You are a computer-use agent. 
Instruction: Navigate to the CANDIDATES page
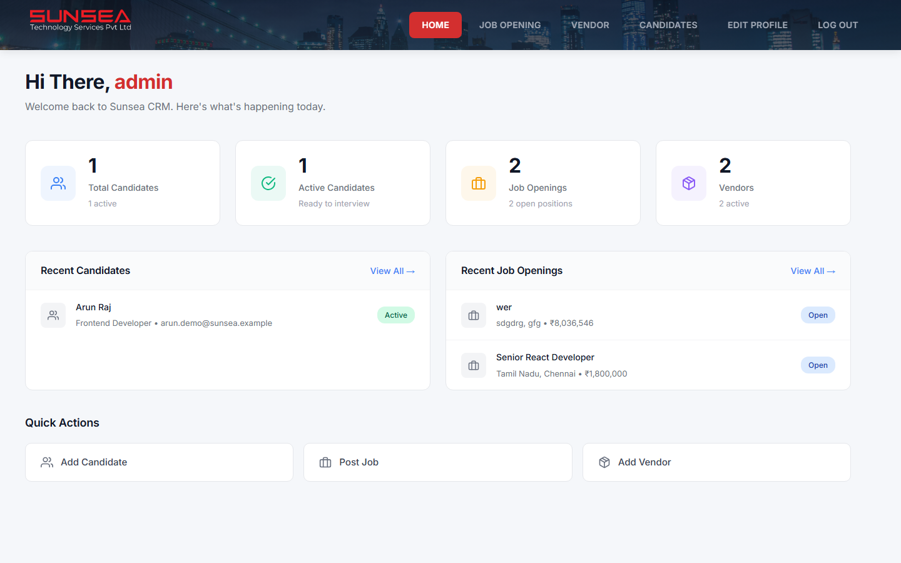click(x=668, y=25)
